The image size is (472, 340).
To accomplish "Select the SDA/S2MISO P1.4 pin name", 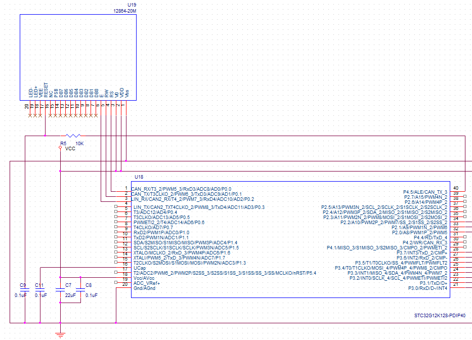I will click(186, 242).
